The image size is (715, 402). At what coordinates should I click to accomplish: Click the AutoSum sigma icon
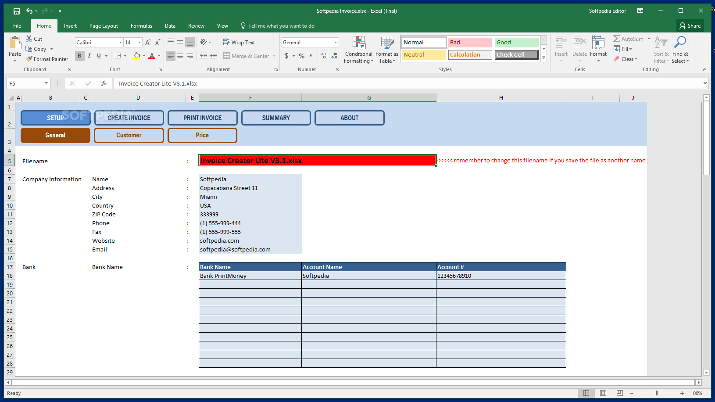coord(617,39)
